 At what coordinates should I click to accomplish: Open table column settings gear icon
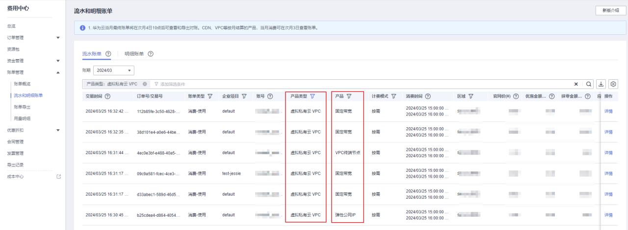pos(613,84)
